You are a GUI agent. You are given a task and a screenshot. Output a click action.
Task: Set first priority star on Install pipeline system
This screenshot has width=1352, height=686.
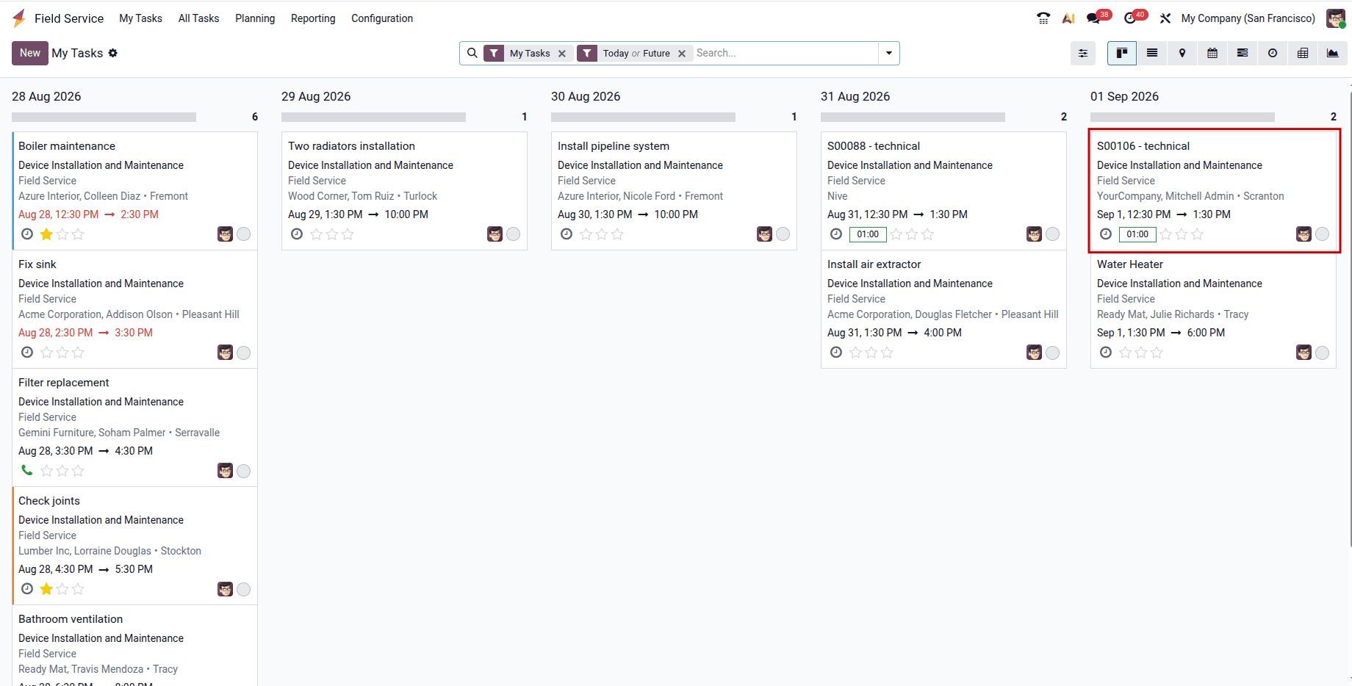[x=586, y=234]
